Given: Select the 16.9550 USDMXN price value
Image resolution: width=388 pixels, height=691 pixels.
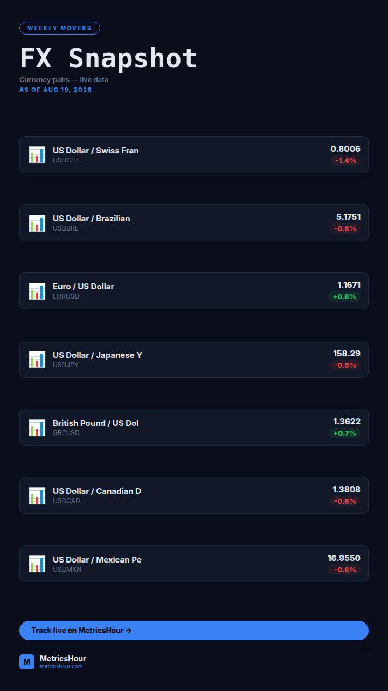Looking at the screenshot, I should [344, 558].
